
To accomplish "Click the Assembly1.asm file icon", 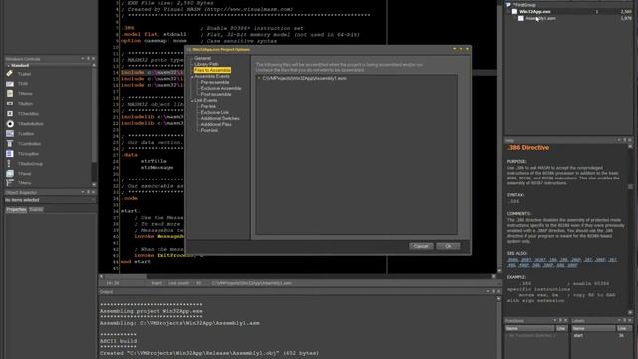I will 520,18.
